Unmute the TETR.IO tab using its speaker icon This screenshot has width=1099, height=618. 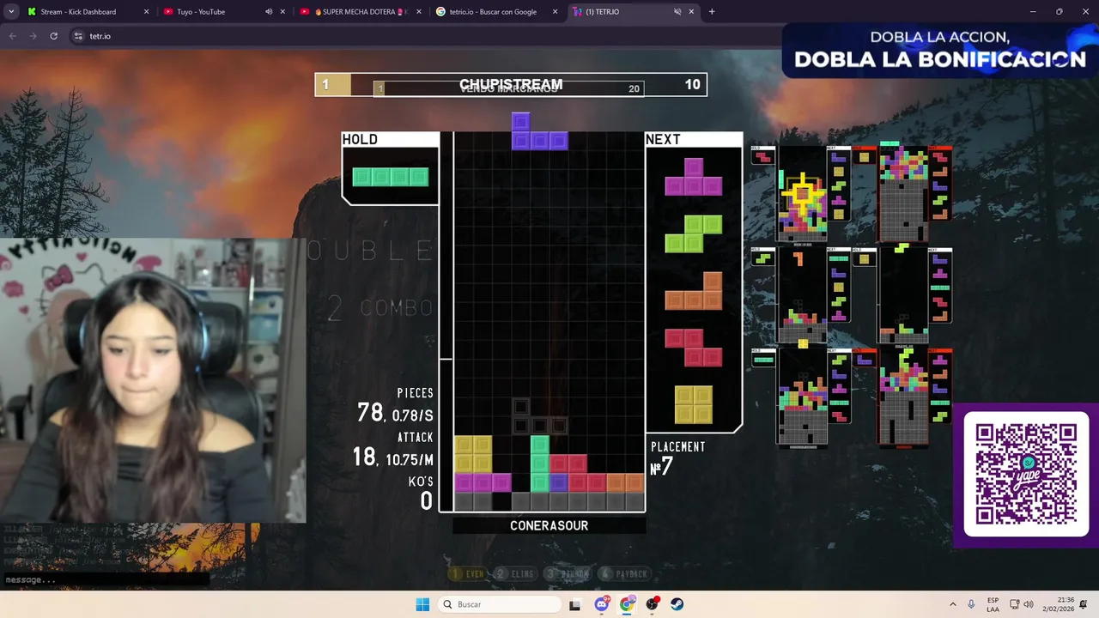[677, 12]
